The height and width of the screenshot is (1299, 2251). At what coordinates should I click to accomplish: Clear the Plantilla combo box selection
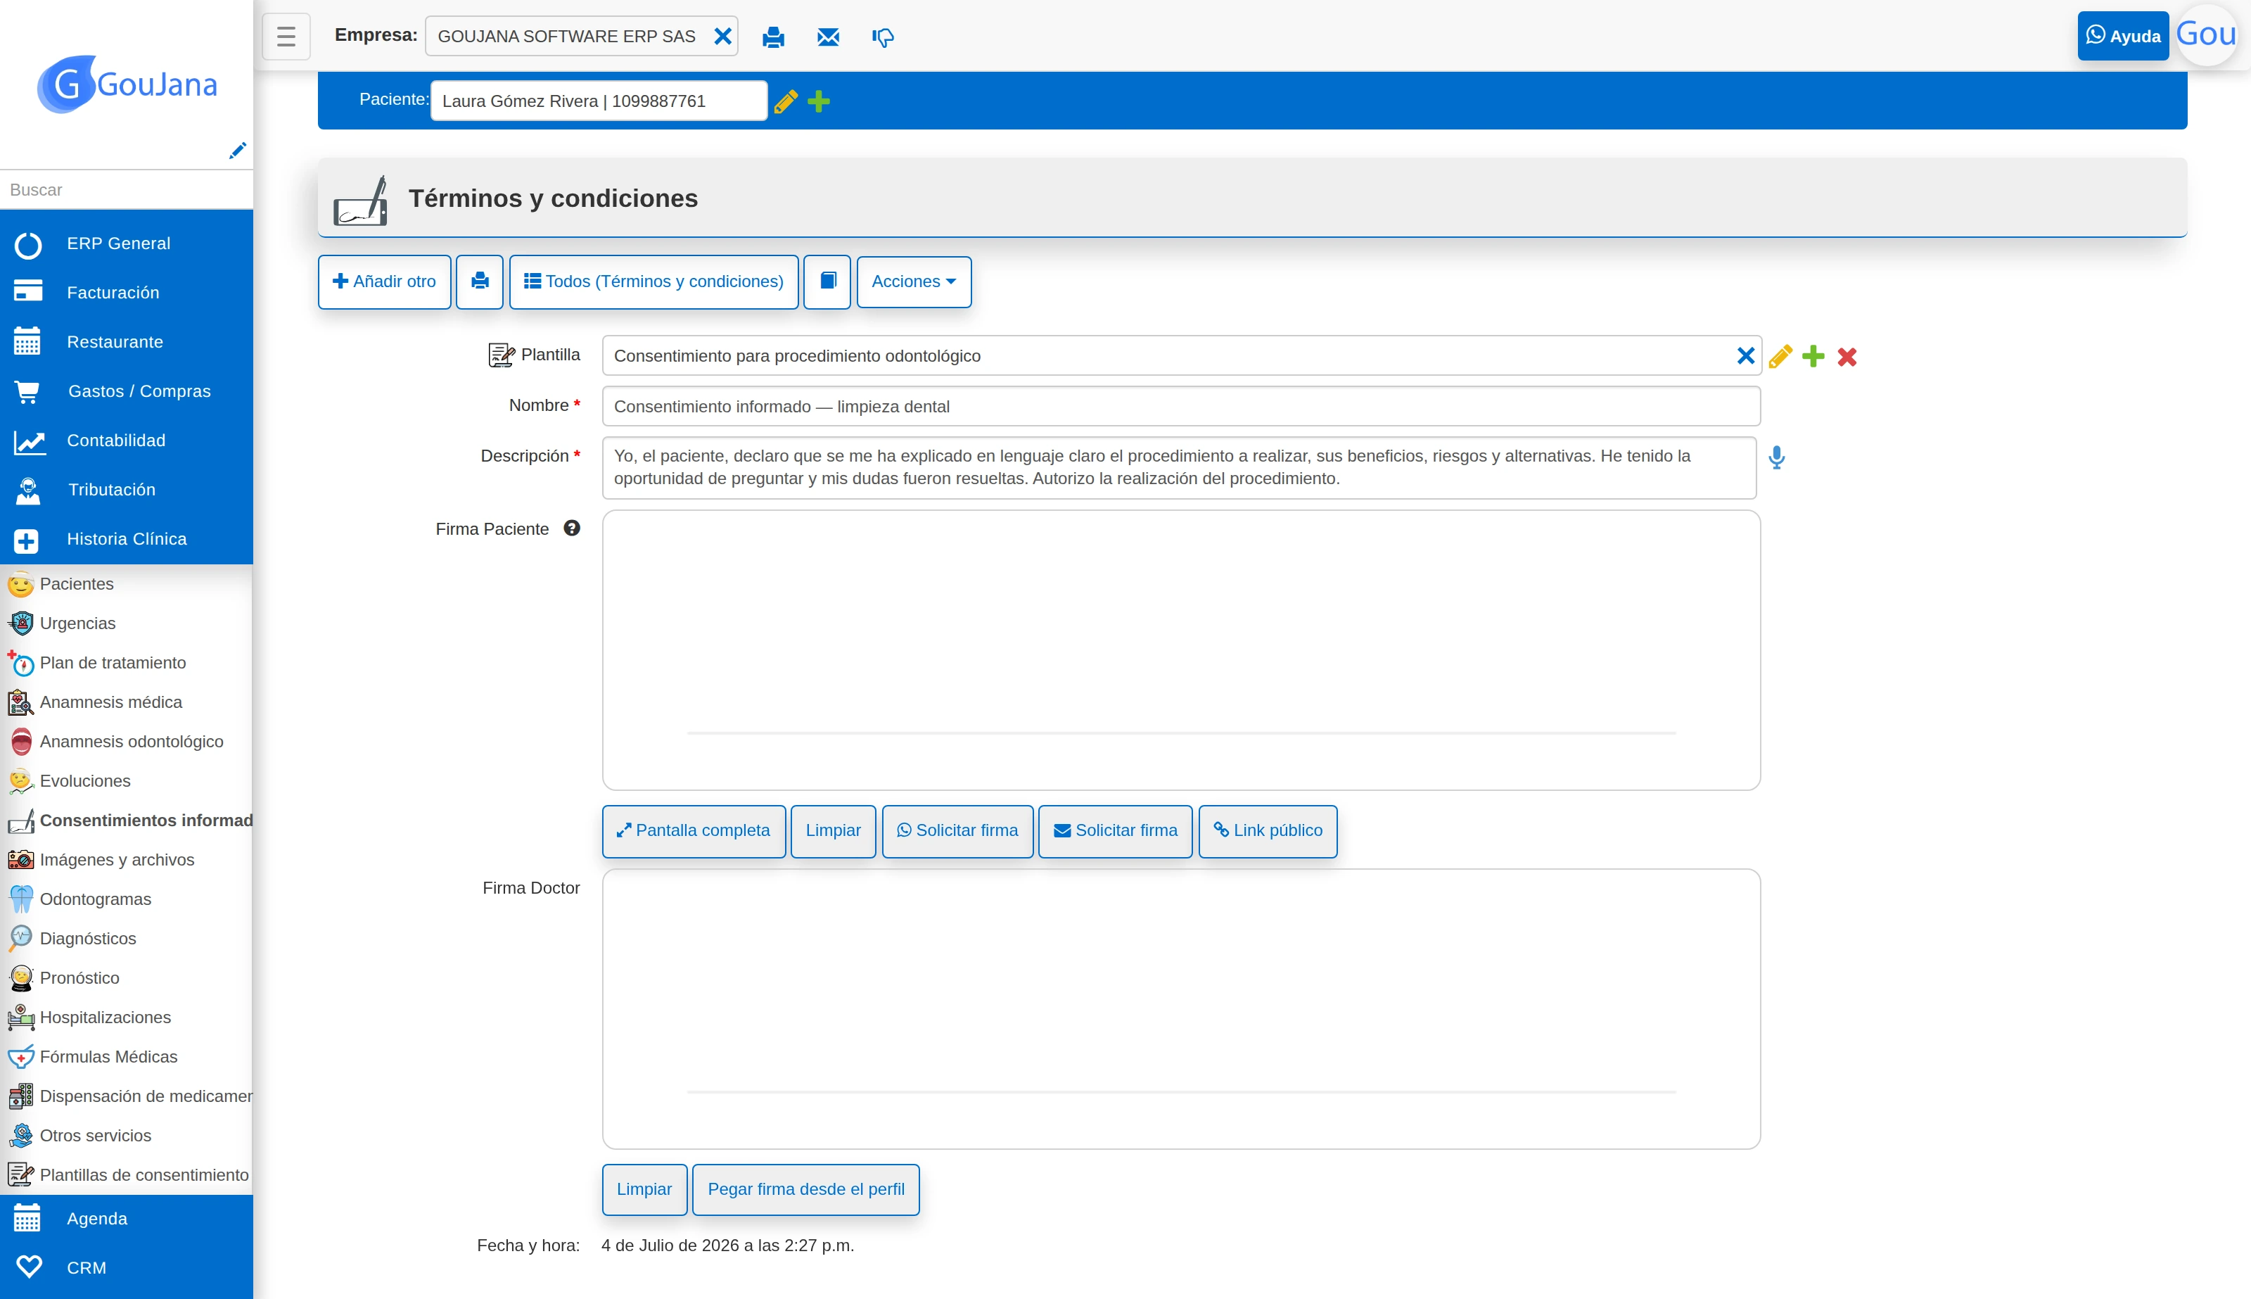(x=1745, y=356)
